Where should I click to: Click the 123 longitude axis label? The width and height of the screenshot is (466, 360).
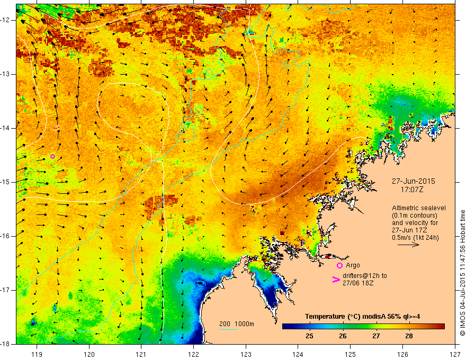coord(246,354)
